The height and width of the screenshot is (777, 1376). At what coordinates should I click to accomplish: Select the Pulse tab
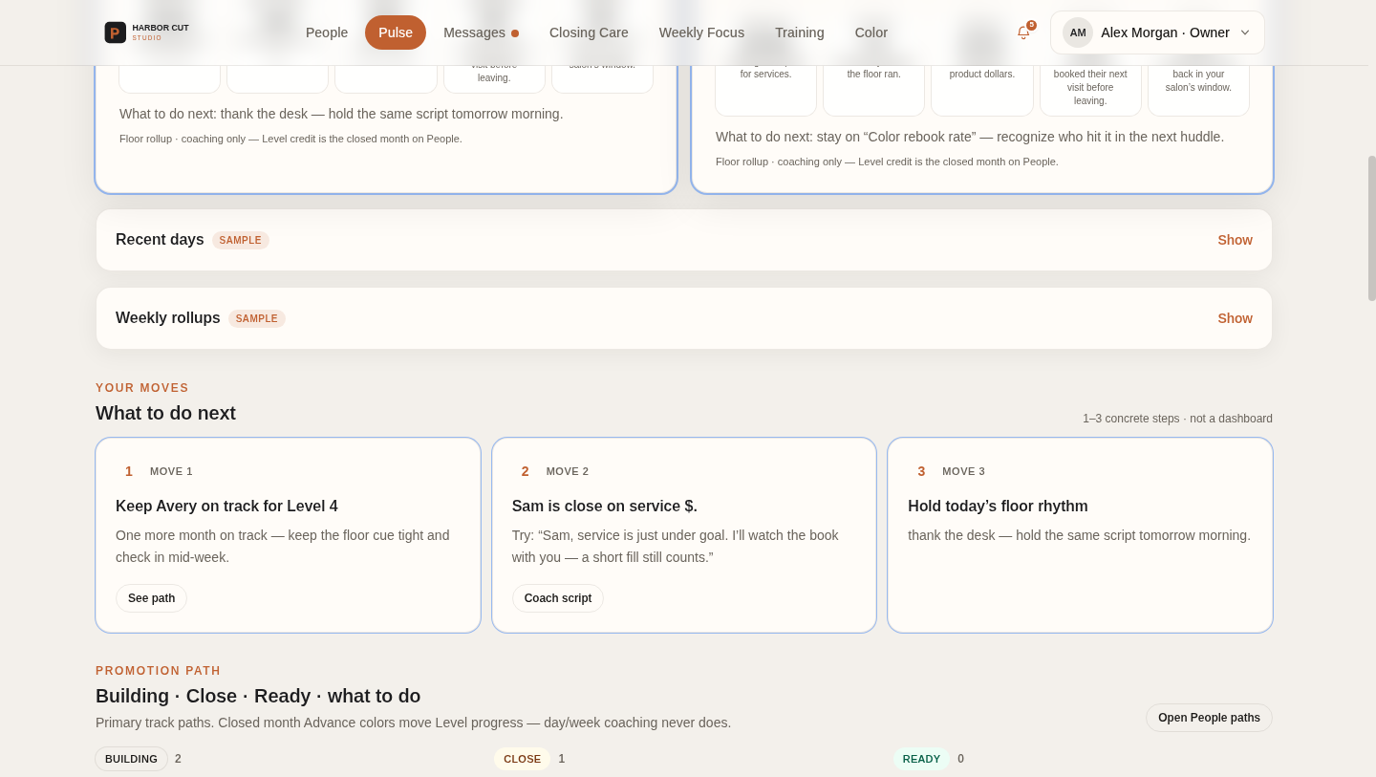[x=396, y=32]
